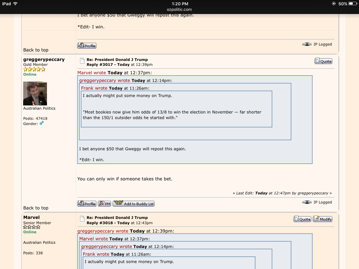
Task: Click the IP Logged icon on reply #3017
Action: [x=306, y=202]
